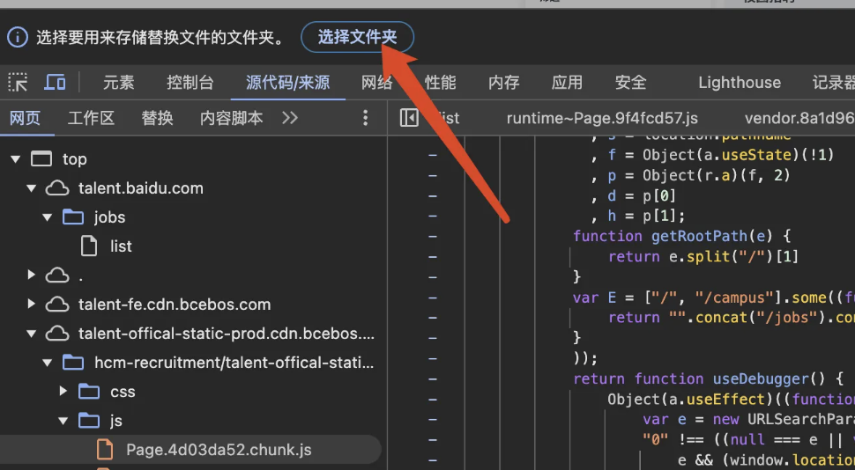This screenshot has width=855, height=470.
Task: Collapse the js folder
Action: pyautogui.click(x=63, y=421)
